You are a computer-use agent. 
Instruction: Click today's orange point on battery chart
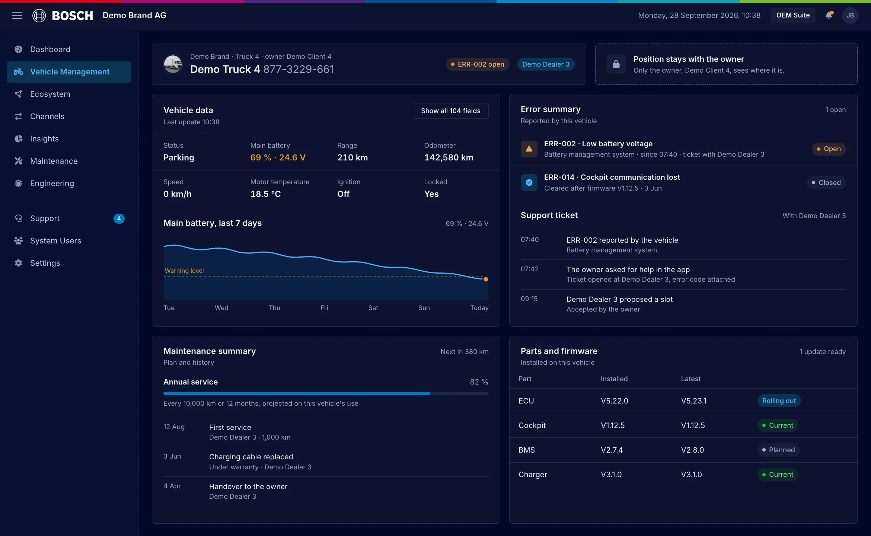tap(485, 279)
